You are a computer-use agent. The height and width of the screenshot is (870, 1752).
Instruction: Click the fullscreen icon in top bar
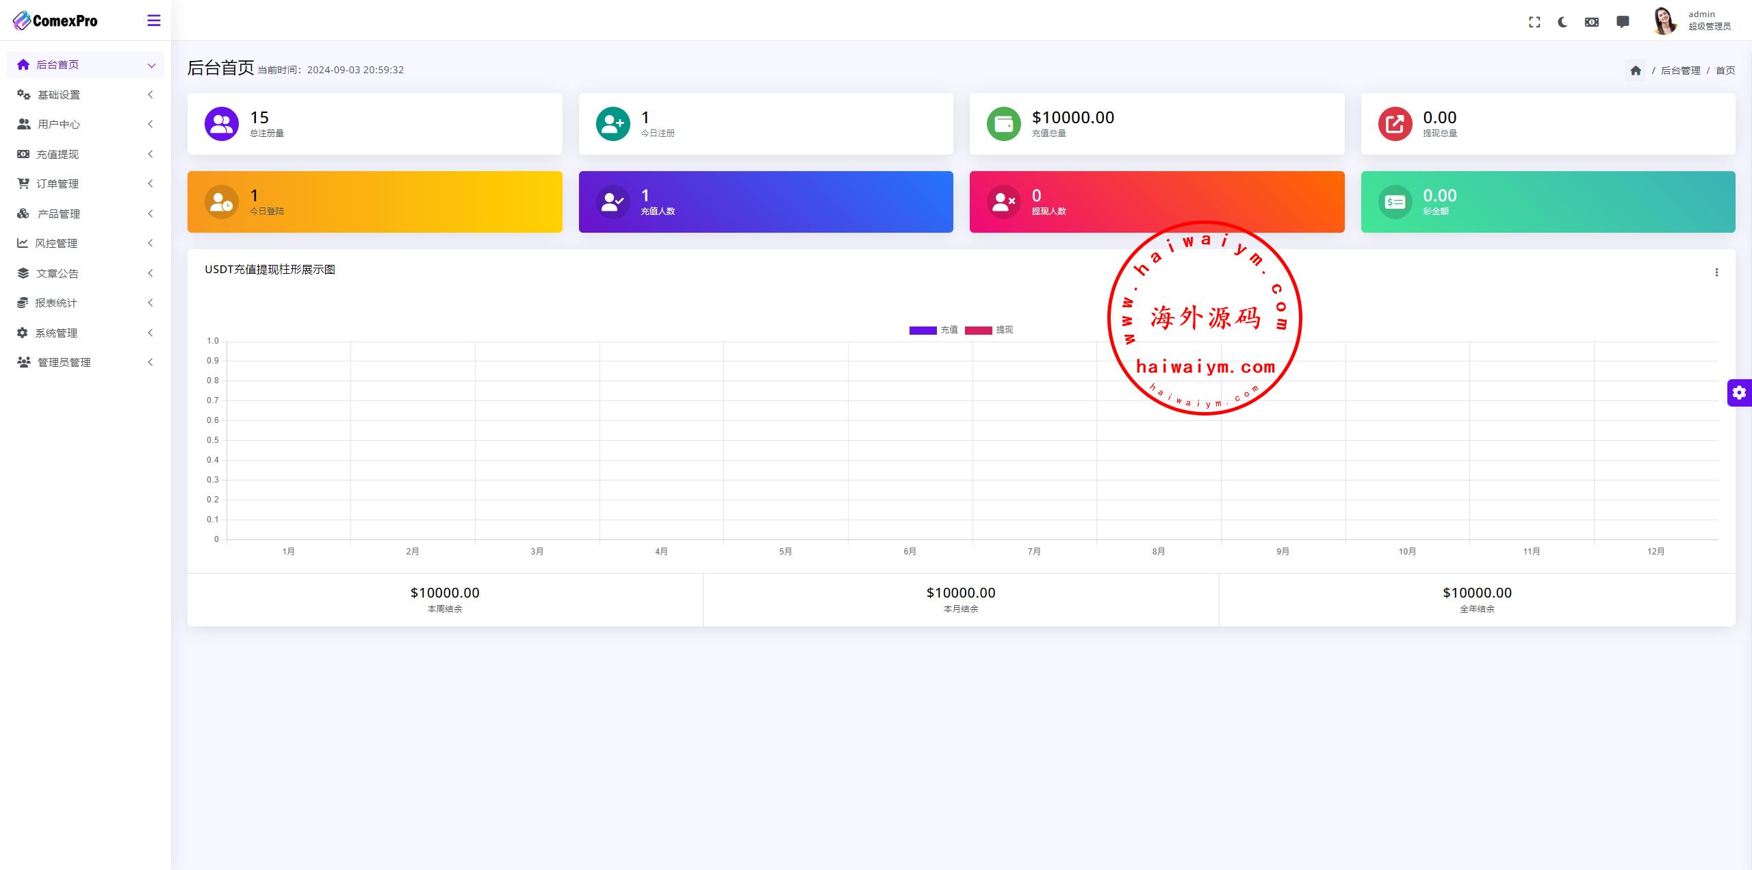tap(1534, 22)
